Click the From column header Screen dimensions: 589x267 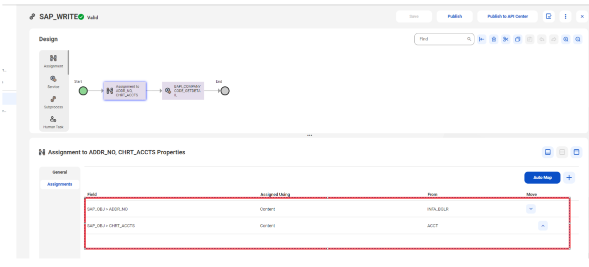[x=432, y=195]
